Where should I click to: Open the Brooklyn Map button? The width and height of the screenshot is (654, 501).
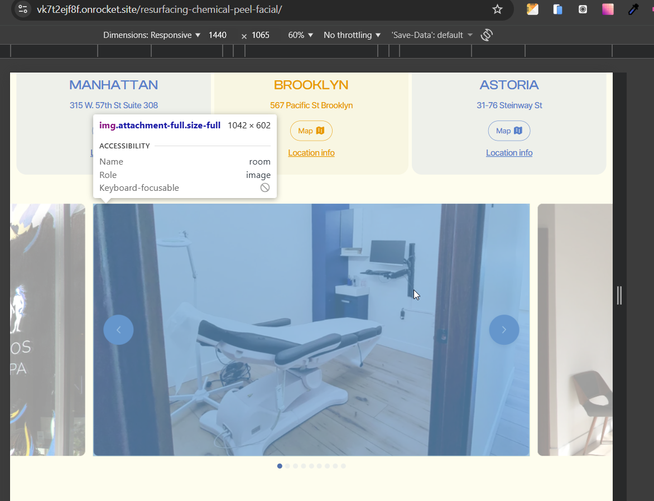(311, 131)
